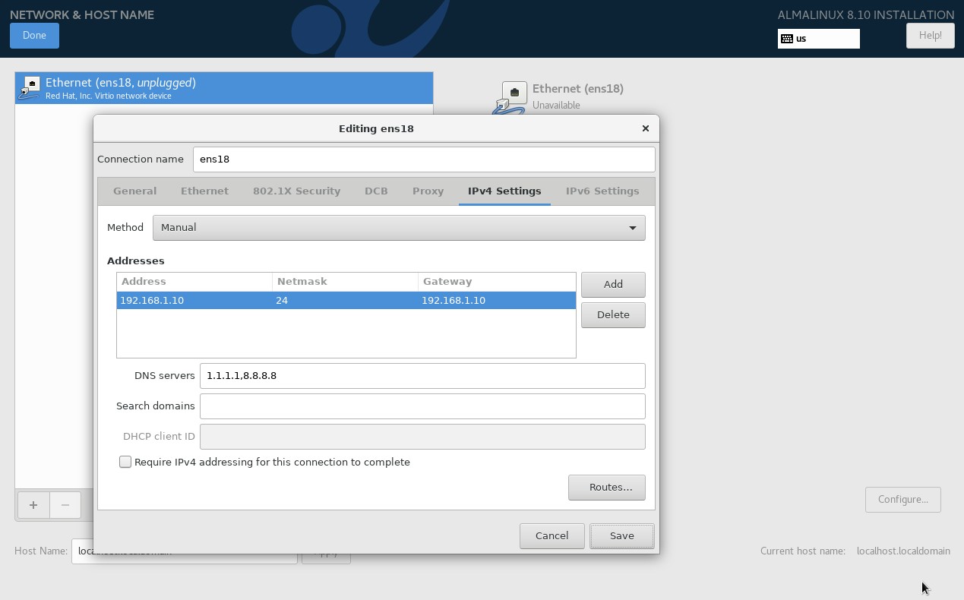Open the Method dropdown set to Manual
964x600 pixels.
[x=399, y=228]
